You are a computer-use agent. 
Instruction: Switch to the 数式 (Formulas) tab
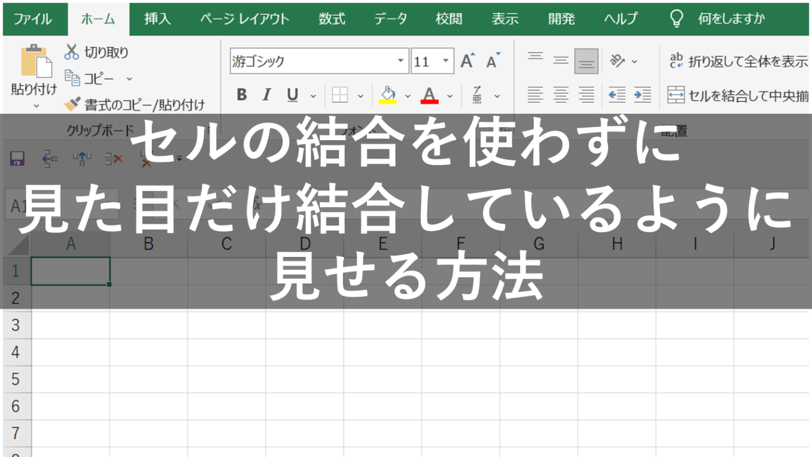[x=332, y=19]
